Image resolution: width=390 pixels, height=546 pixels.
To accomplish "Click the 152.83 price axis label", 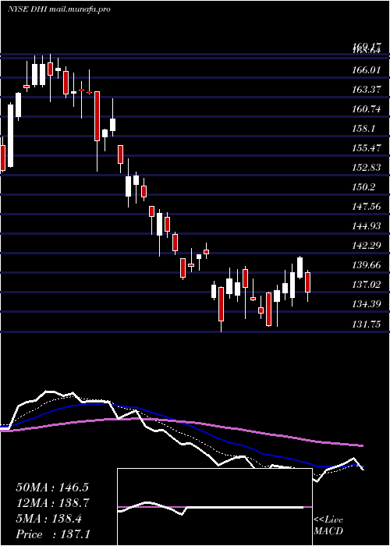I will (x=366, y=168).
